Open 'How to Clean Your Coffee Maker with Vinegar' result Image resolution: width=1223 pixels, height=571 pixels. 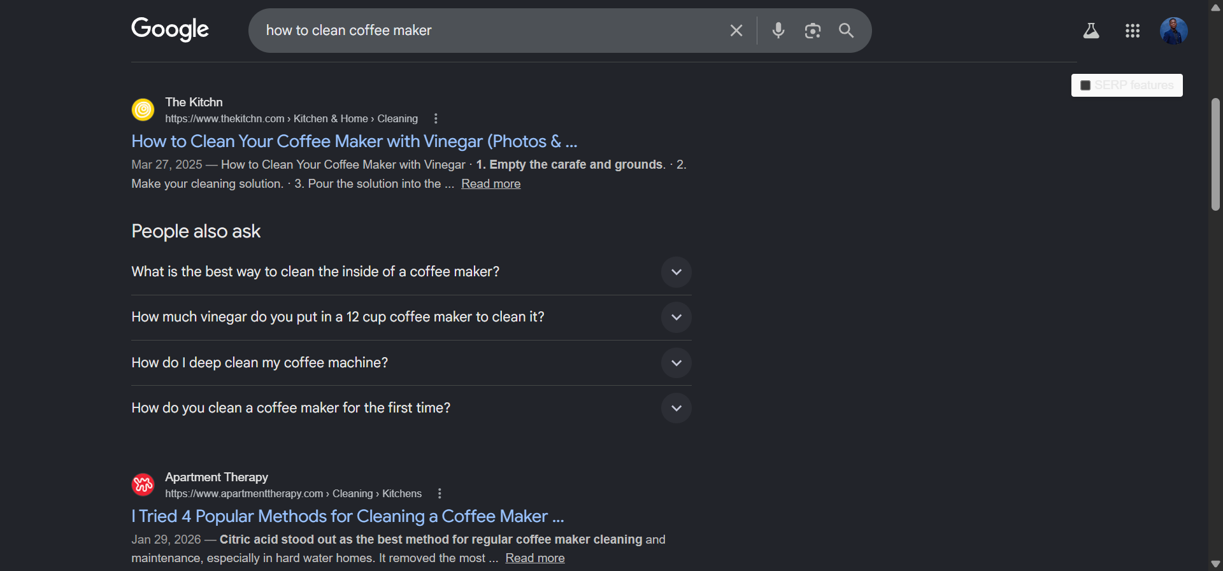coord(354,141)
